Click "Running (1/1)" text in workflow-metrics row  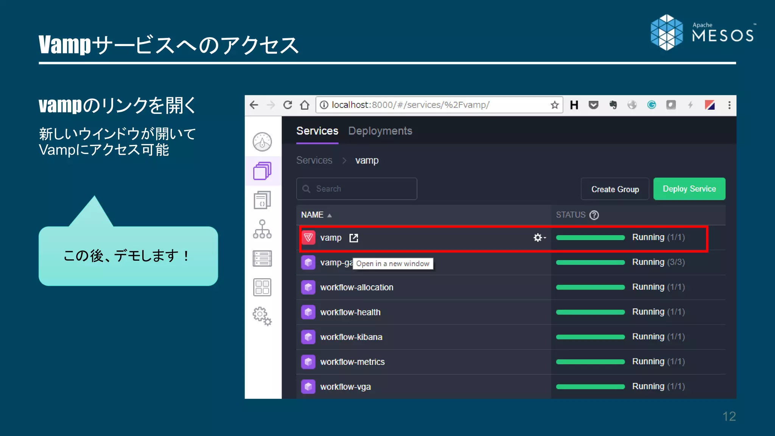point(658,361)
